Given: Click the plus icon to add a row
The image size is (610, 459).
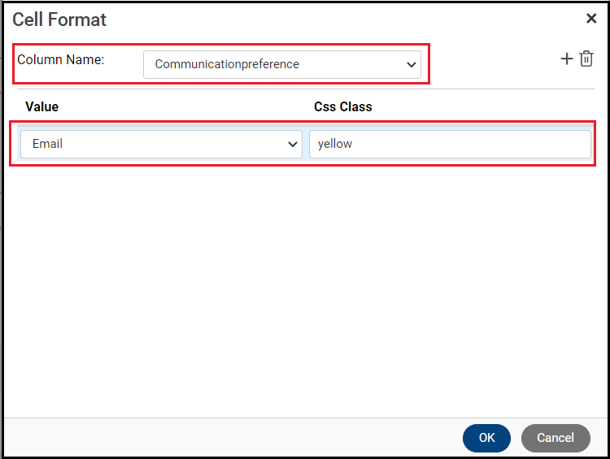Looking at the screenshot, I should [567, 59].
